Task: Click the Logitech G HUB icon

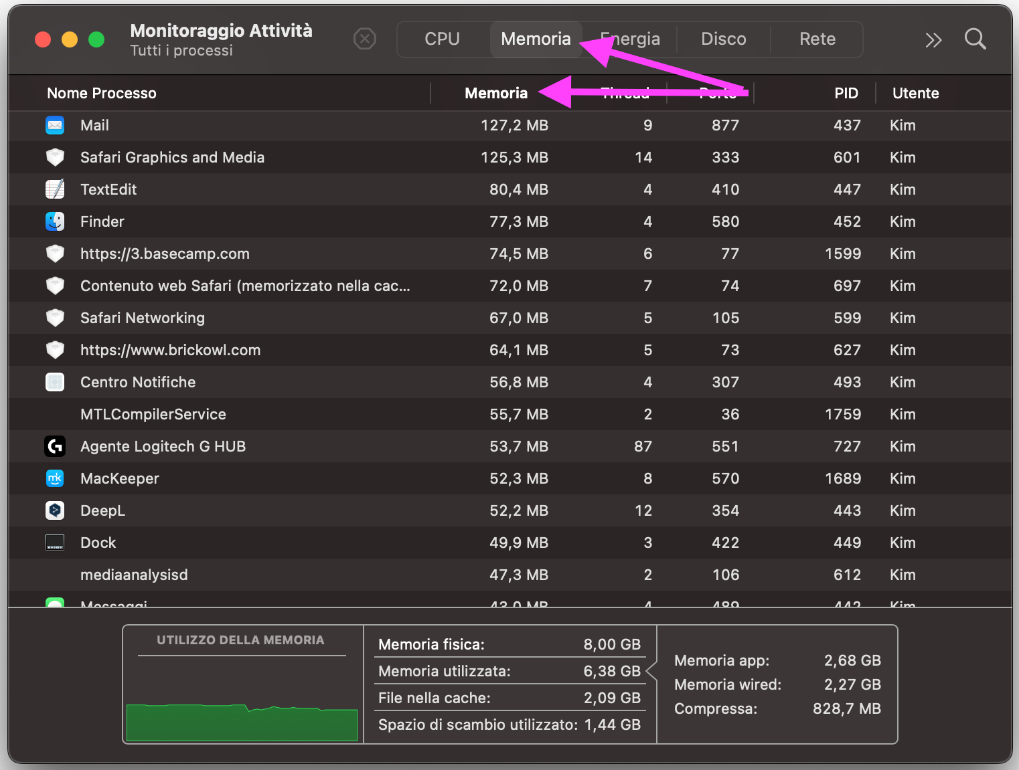Action: click(x=55, y=446)
